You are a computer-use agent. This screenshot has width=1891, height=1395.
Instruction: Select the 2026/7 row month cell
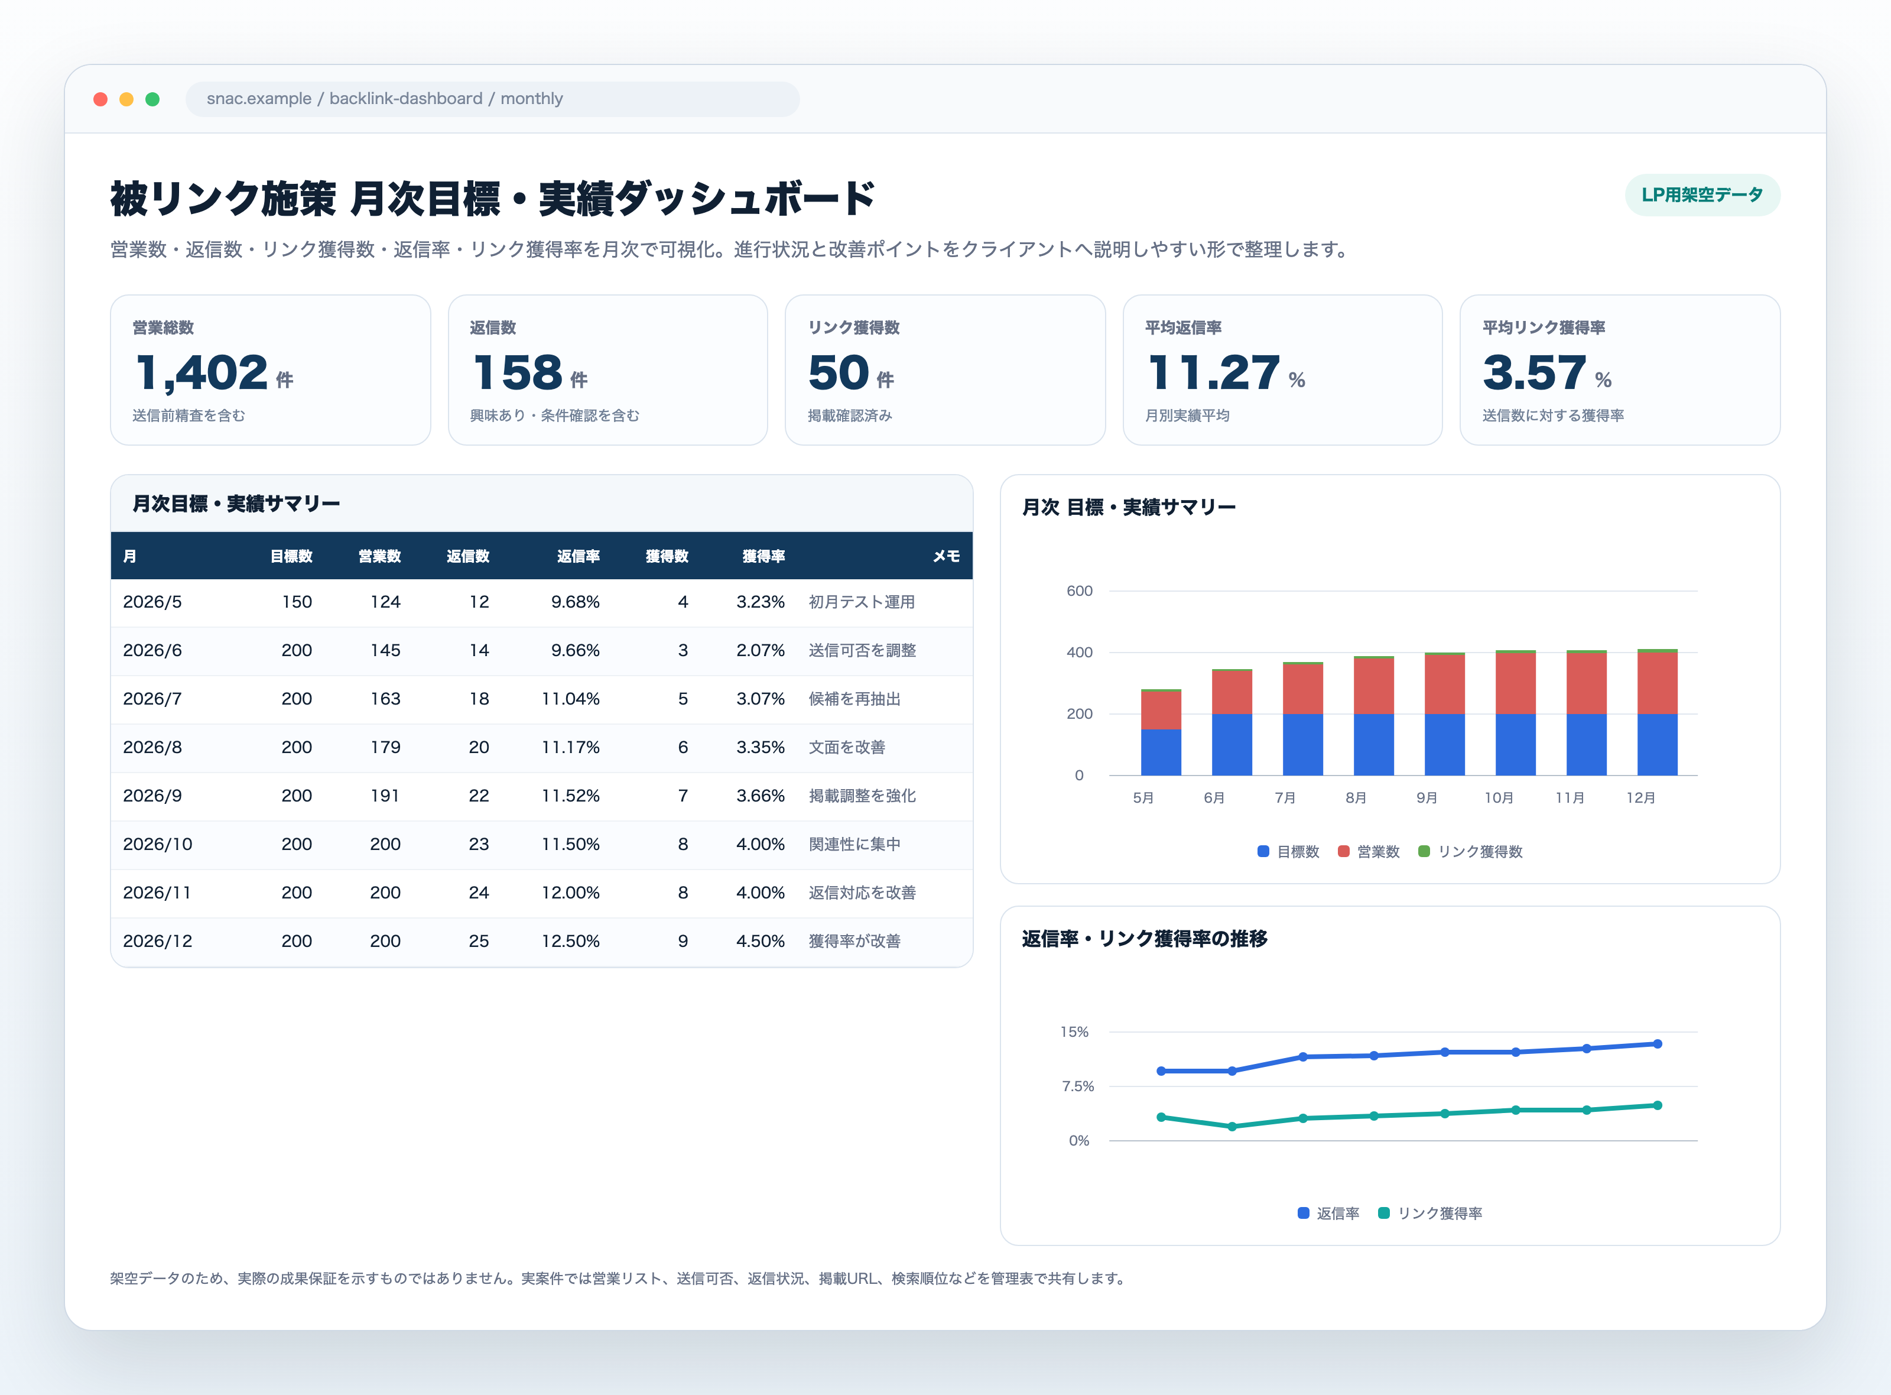[152, 698]
